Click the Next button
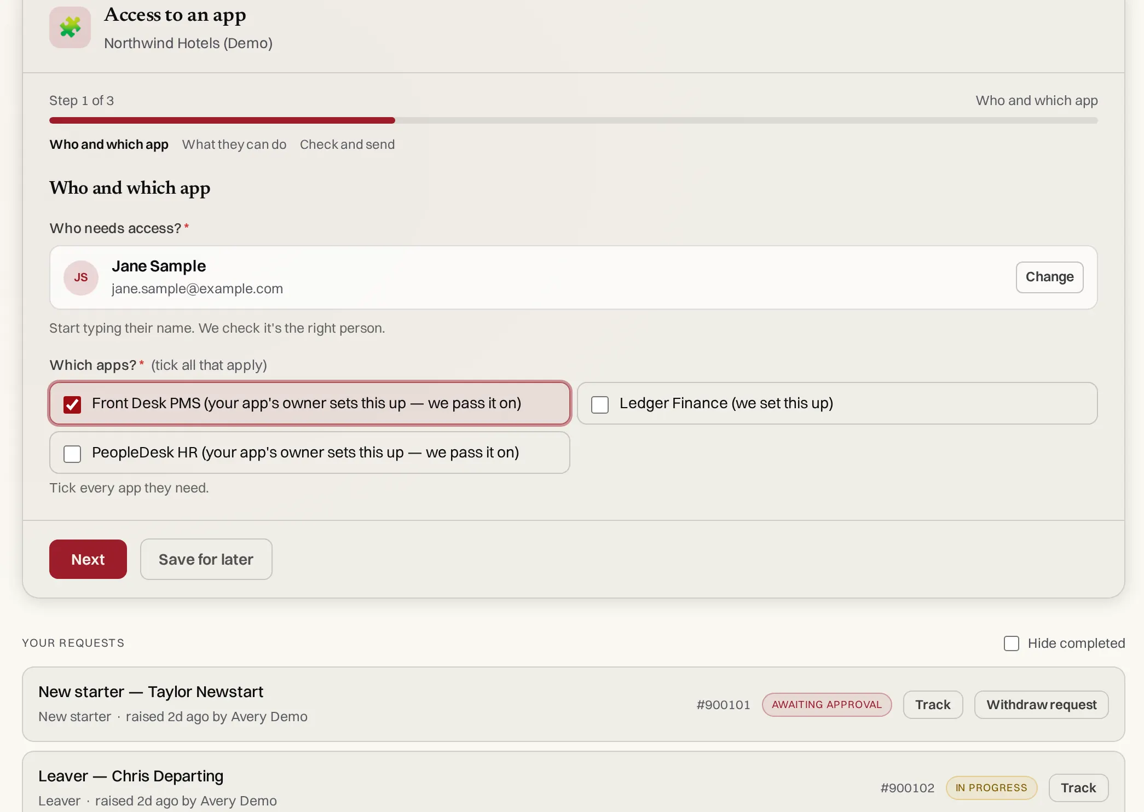Image resolution: width=1144 pixels, height=812 pixels. click(x=88, y=559)
